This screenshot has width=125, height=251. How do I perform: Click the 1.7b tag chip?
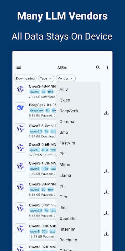point(45,169)
